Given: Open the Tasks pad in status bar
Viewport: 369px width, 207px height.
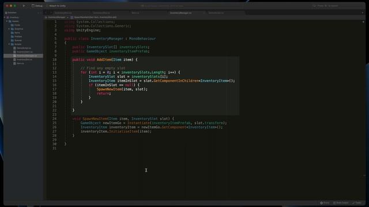Looking at the screenshot, I should point(357,203).
